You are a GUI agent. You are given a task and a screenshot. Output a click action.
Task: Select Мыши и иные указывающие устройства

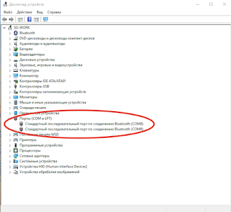pos(53,103)
